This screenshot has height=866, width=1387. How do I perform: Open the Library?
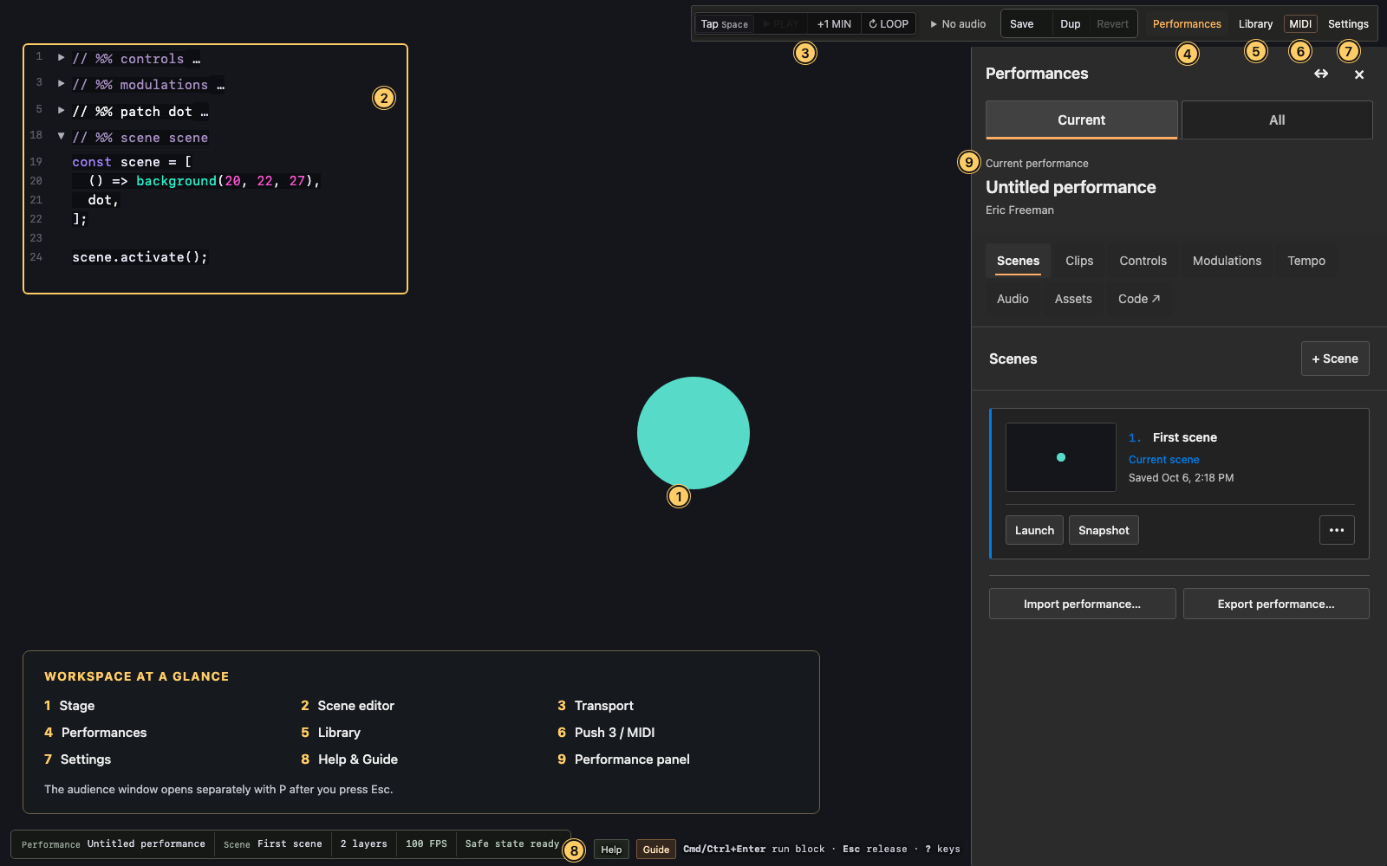[x=1255, y=24]
